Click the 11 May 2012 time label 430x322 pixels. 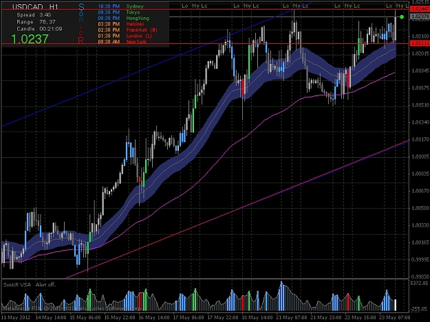[x=17, y=318]
